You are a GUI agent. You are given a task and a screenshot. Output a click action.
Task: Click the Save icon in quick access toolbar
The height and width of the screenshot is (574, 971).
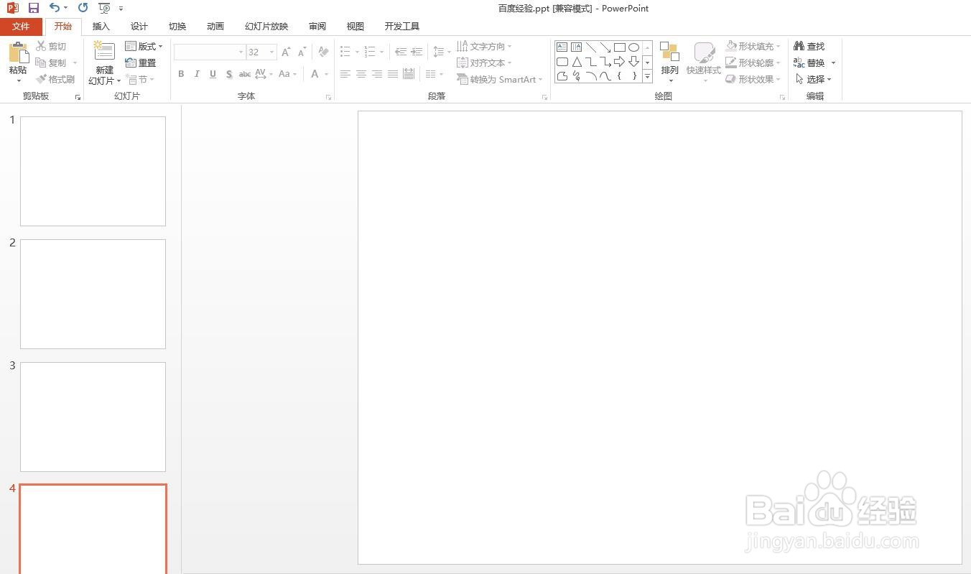pos(34,8)
